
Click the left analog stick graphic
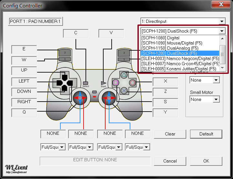click(80, 98)
